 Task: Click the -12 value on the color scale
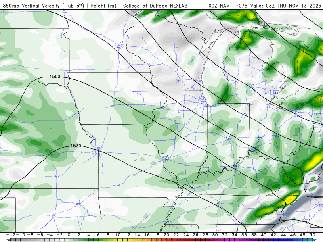[11, 235]
